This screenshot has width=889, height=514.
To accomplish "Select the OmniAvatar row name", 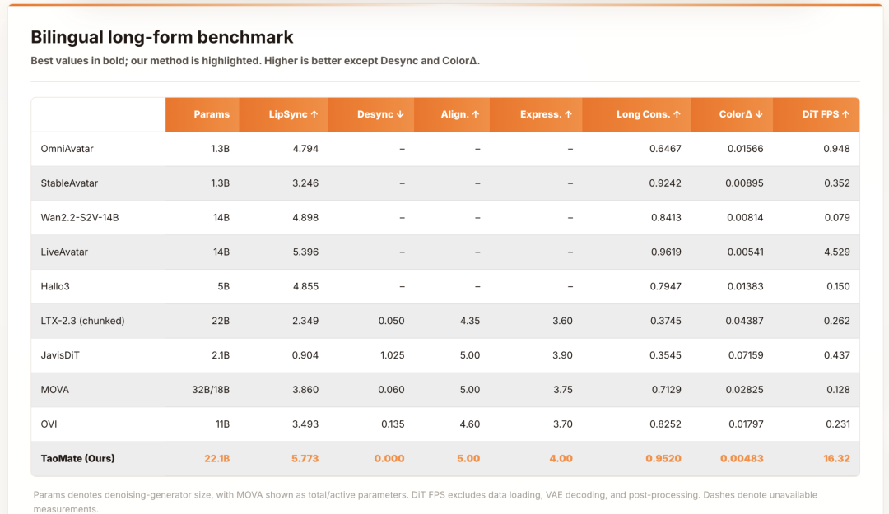I will coord(67,149).
